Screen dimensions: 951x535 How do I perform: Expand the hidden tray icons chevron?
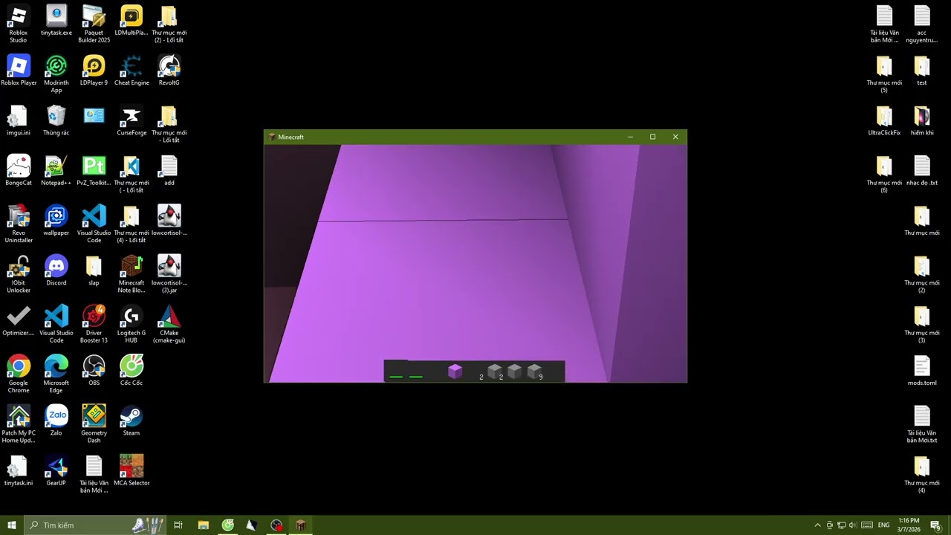click(818, 525)
